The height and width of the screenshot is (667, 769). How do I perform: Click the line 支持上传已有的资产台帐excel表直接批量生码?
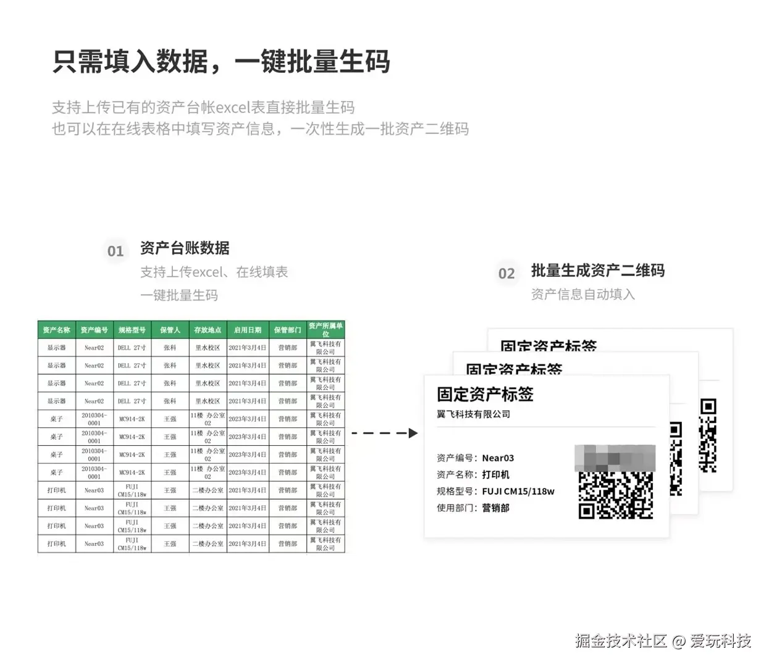[203, 107]
